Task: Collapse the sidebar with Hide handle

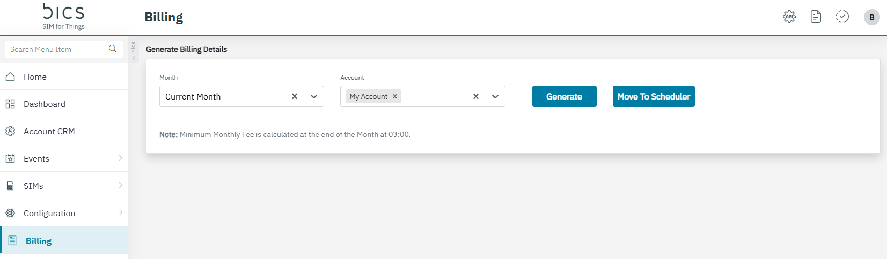Action: (x=133, y=50)
